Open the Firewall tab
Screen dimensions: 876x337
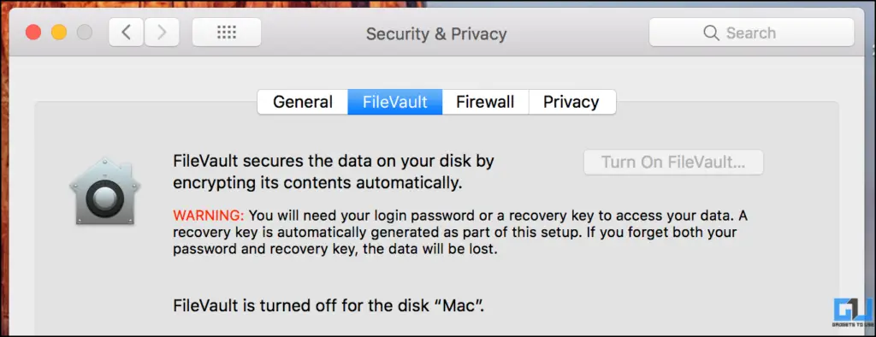point(486,102)
